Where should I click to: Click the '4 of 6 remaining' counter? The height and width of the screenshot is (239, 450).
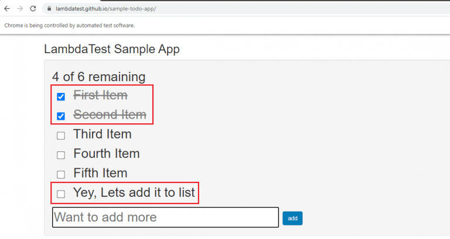[x=98, y=77]
